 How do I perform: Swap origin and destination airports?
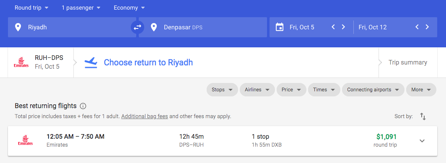[x=137, y=27]
